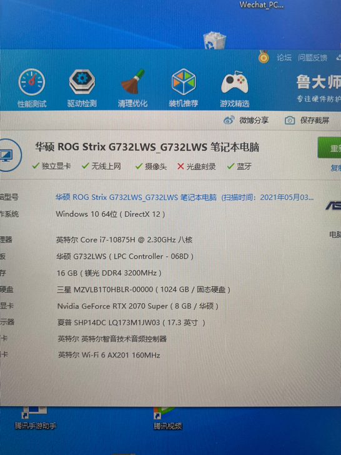Click the Weibo logo next to 微博分享

point(229,120)
